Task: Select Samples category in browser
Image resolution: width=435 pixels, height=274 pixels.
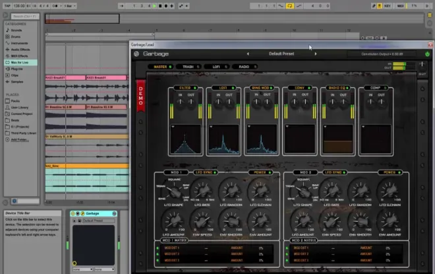Action: (x=17, y=82)
